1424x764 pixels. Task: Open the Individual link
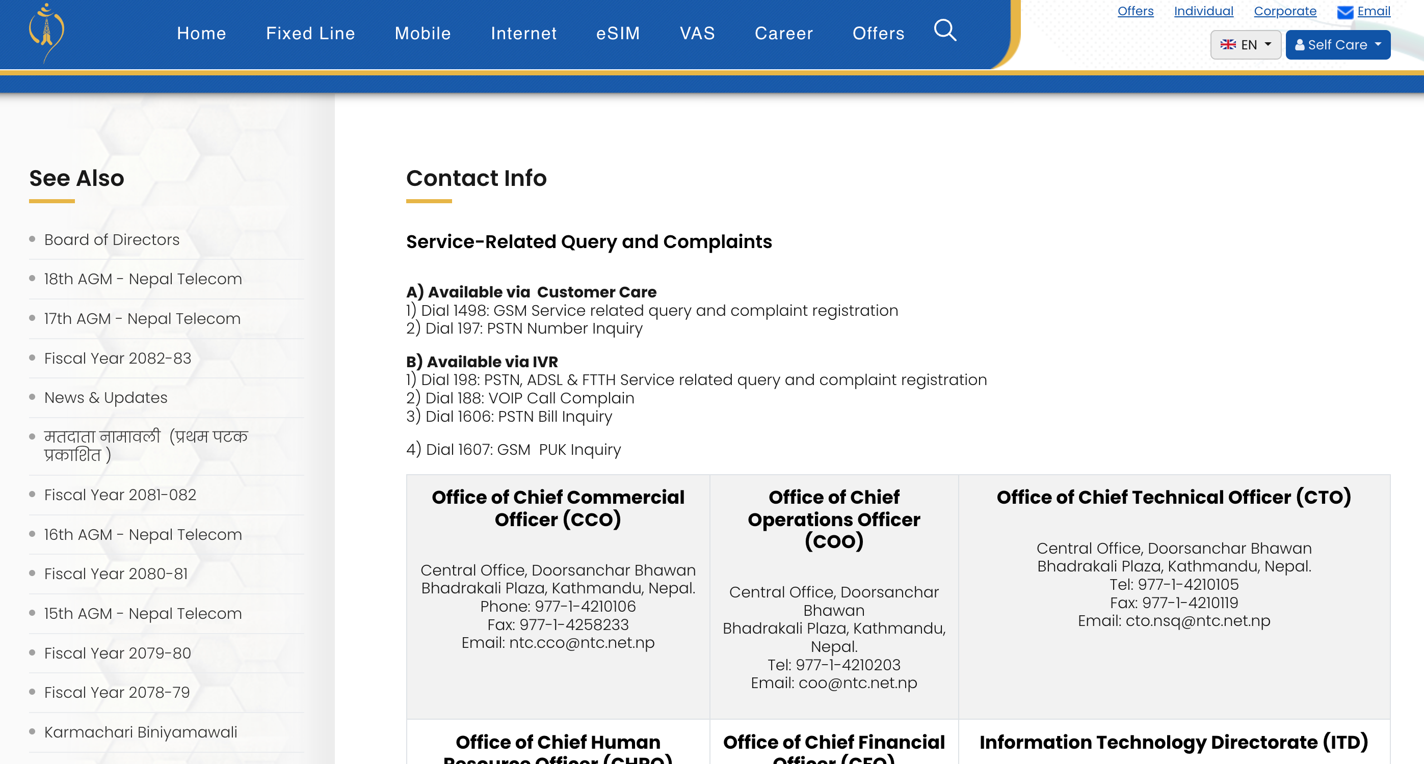pos(1203,11)
